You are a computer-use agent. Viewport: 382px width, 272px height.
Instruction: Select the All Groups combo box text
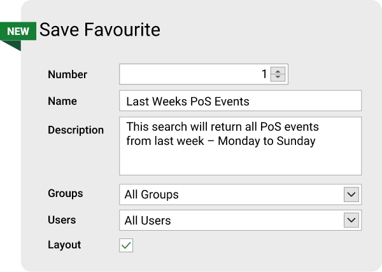point(152,194)
